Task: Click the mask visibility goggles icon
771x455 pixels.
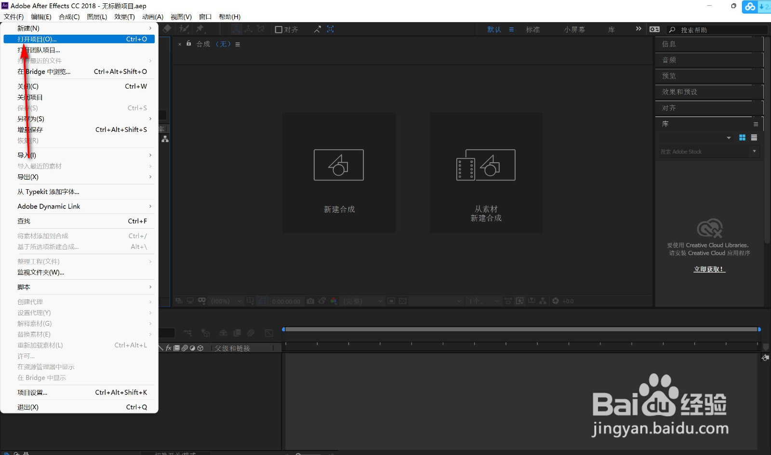Action: pyautogui.click(x=202, y=301)
